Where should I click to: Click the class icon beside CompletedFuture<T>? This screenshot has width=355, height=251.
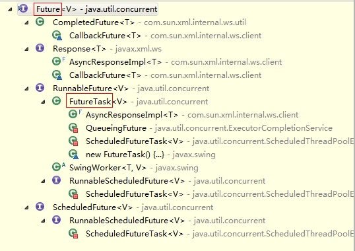pyautogui.click(x=40, y=22)
